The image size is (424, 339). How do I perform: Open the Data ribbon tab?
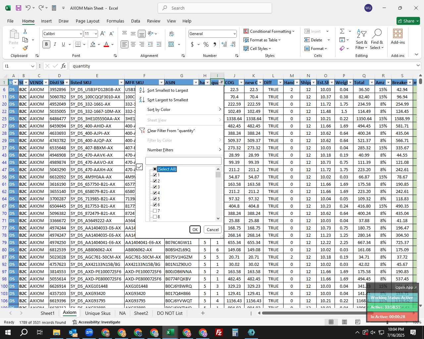tap(135, 21)
